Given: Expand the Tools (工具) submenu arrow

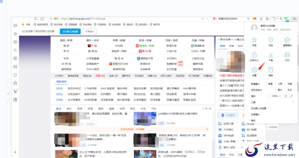Looking at the screenshot, I should click(x=293, y=102).
